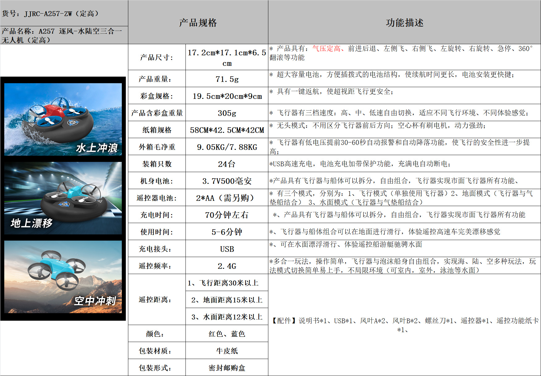Click the 有三个模式 description row
The height and width of the screenshot is (376, 541).
point(404,198)
